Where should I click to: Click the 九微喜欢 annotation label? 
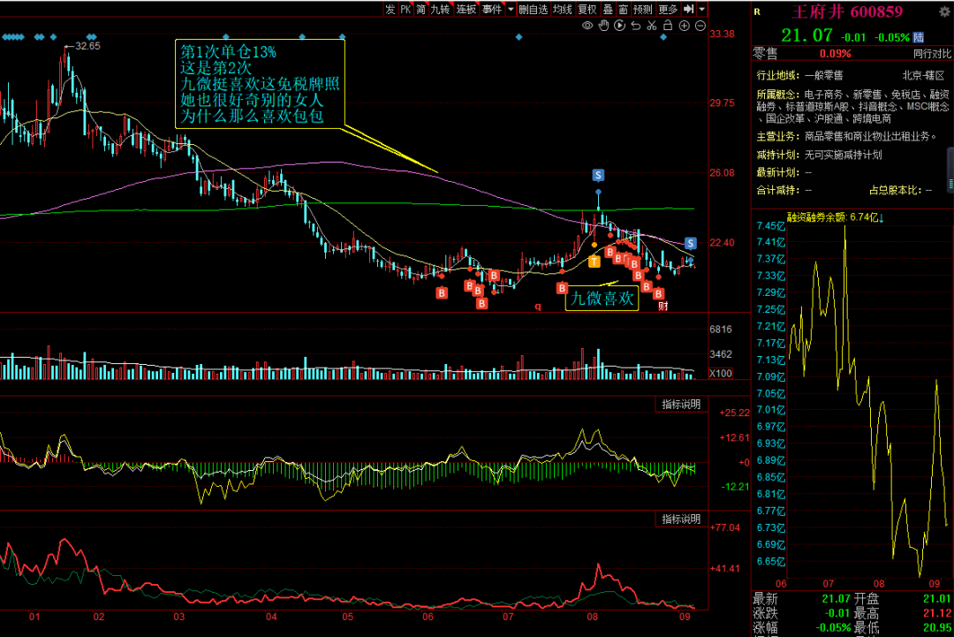602,299
